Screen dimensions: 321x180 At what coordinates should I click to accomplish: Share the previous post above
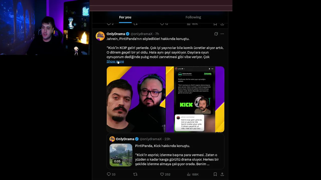tap(222, 24)
